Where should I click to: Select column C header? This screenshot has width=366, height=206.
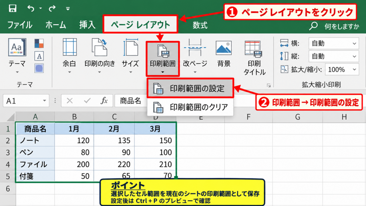(x=114, y=117)
